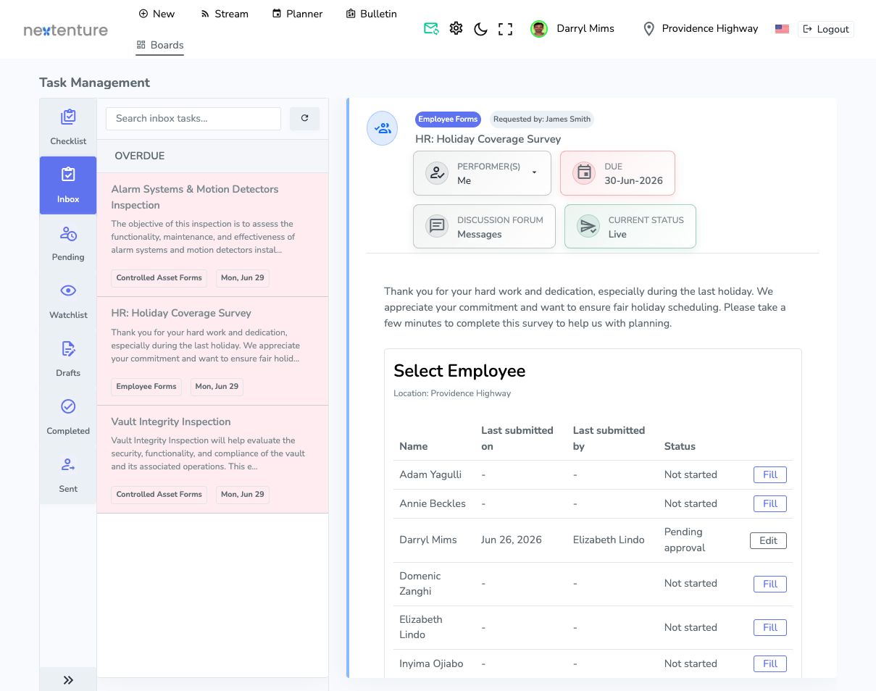This screenshot has width=876, height=691.
Task: Fill survey for Adam Yagulli
Action: pyautogui.click(x=770, y=474)
